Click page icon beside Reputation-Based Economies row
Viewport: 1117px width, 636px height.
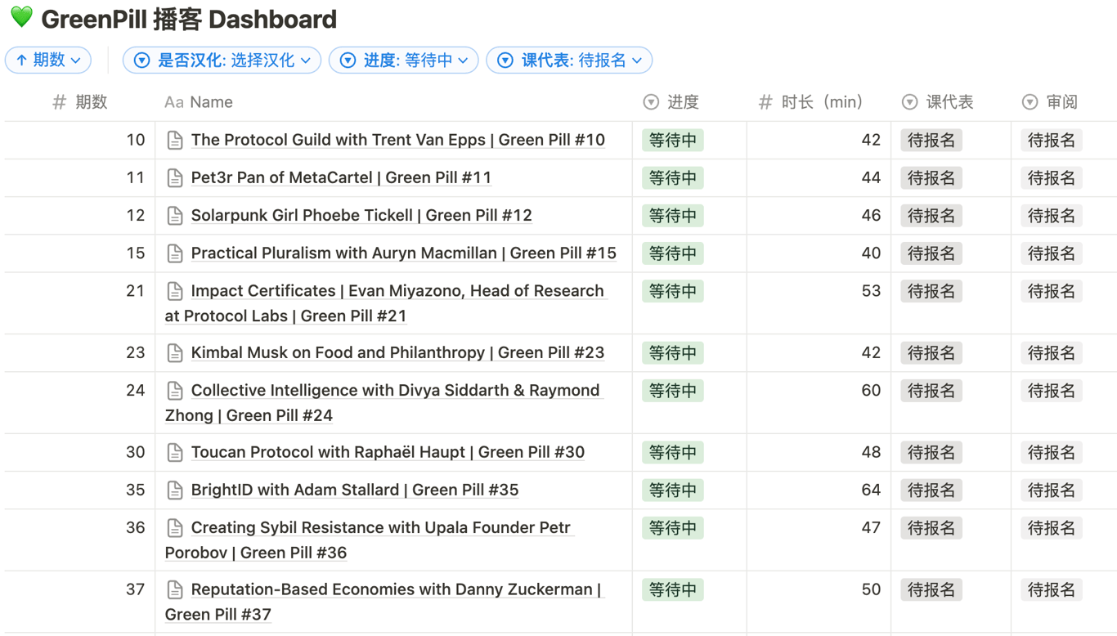coord(175,590)
